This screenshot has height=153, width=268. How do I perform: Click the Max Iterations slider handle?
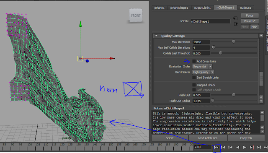[x=234, y=41]
